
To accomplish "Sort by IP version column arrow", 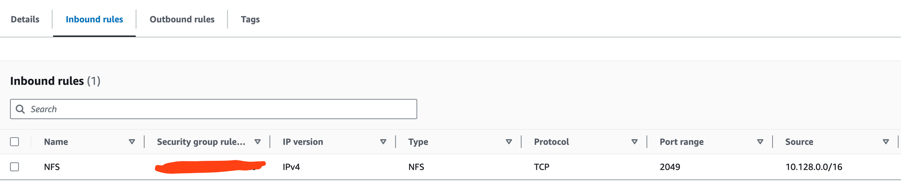I will tap(383, 142).
